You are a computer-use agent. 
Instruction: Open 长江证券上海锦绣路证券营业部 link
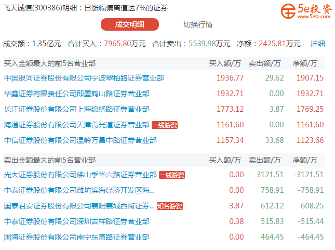pyautogui.click(x=77, y=109)
